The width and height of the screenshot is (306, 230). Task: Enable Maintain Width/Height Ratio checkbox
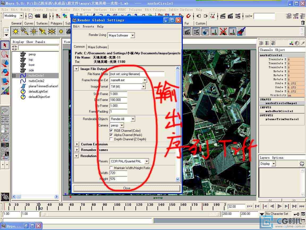(111, 168)
